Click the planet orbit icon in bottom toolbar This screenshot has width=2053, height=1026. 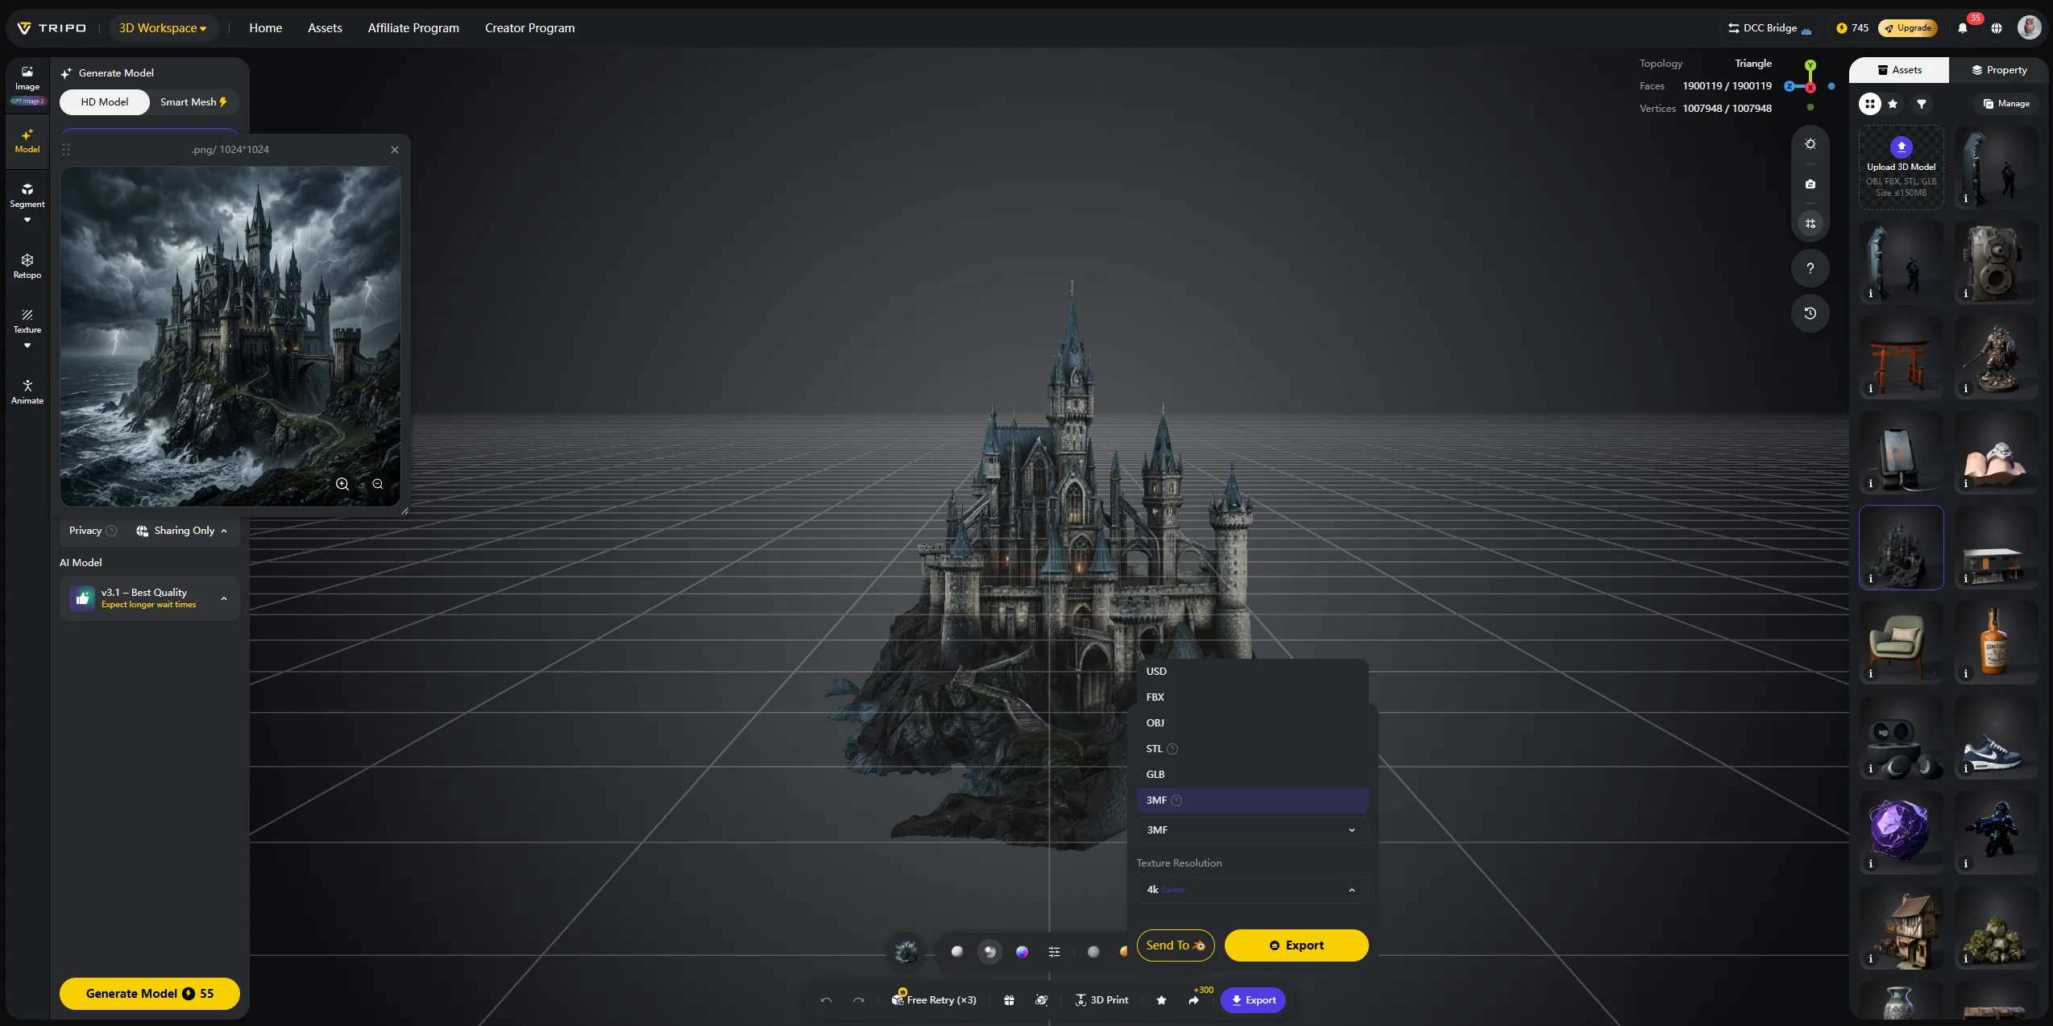[x=1042, y=1000]
